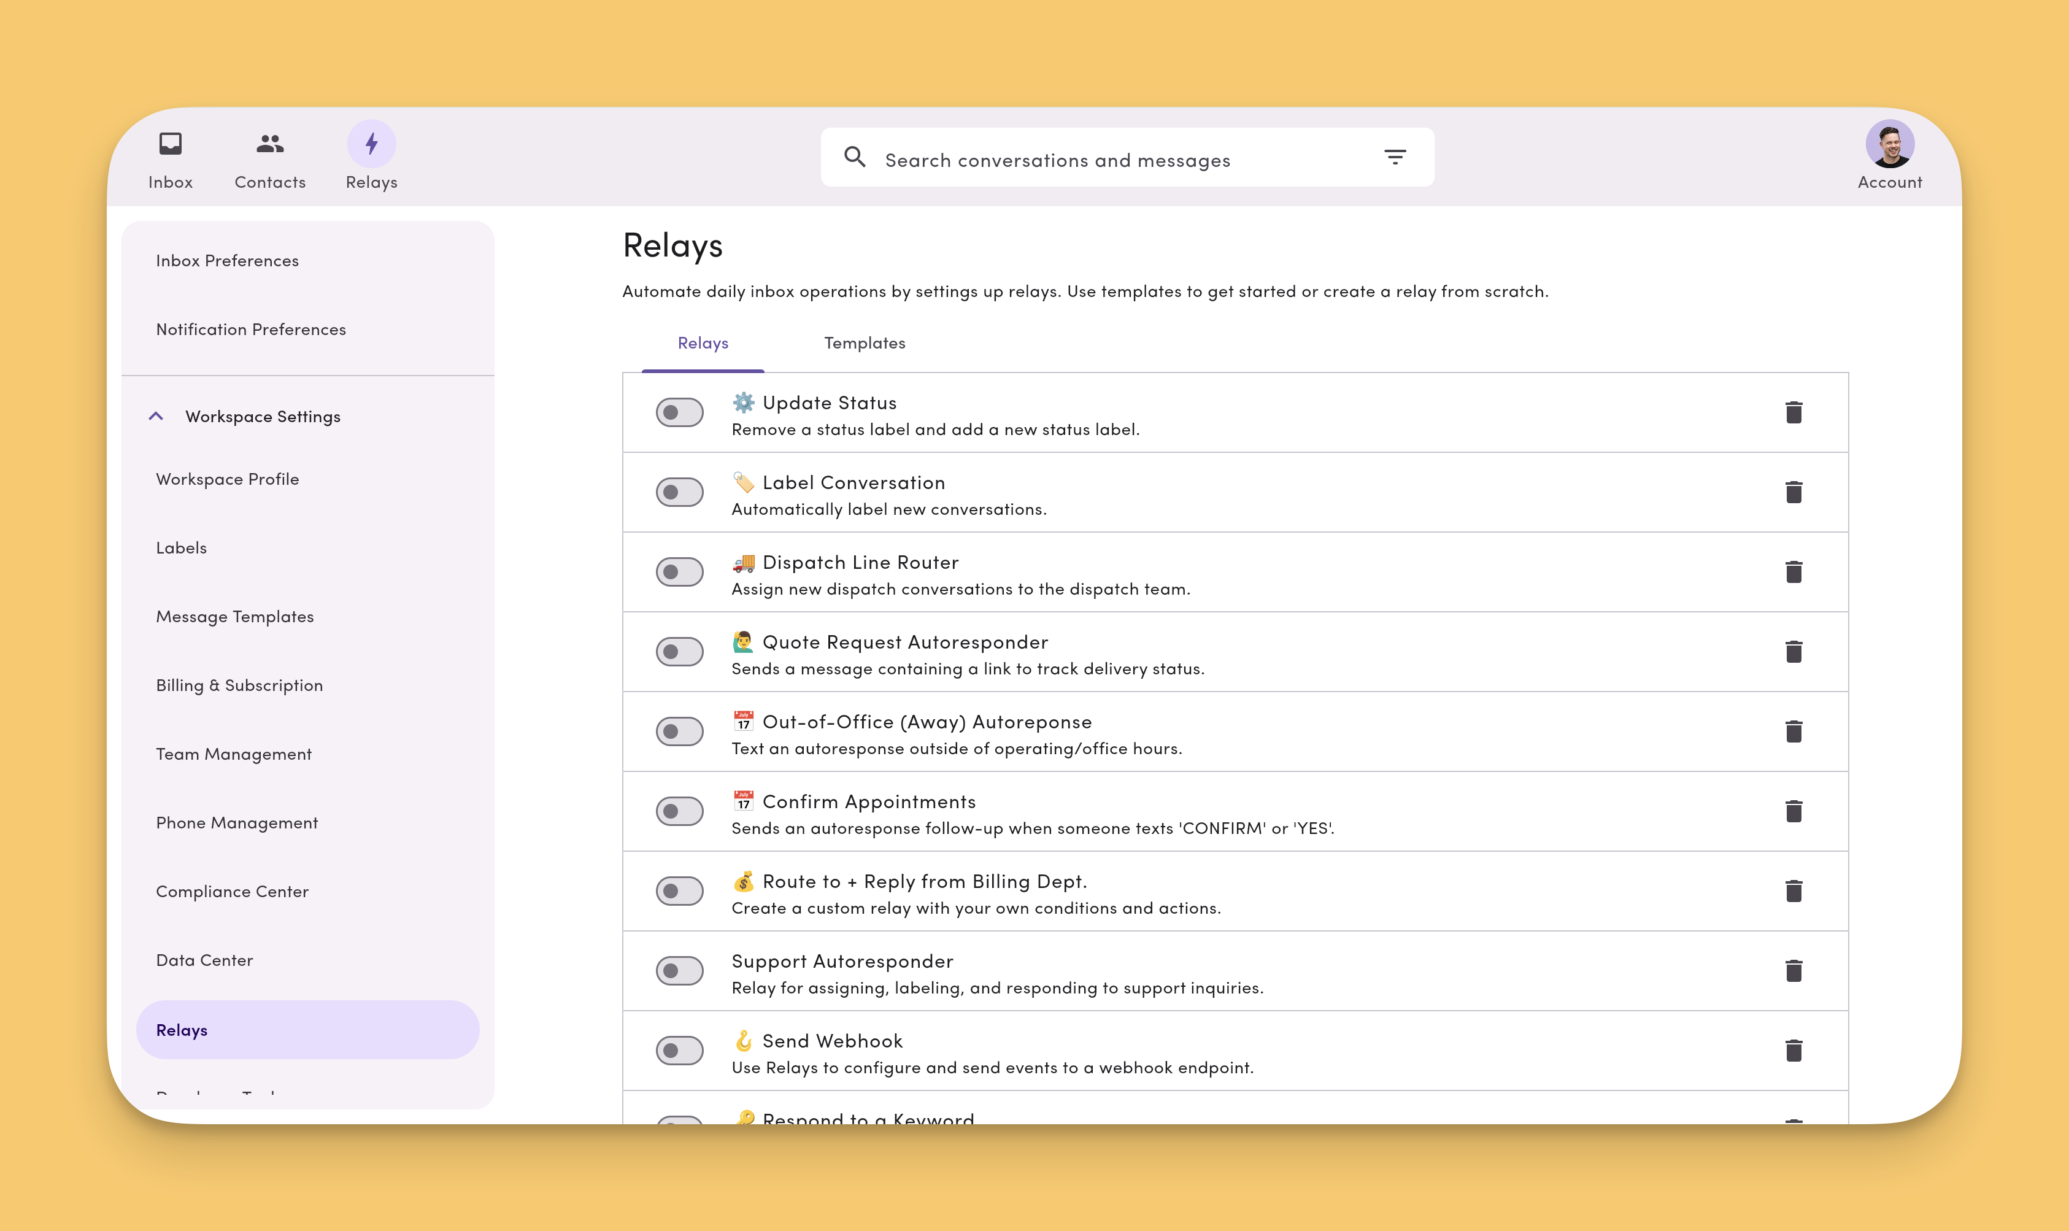This screenshot has width=2069, height=1231.
Task: Go to Billing & Subscription settings
Action: pos(239,684)
